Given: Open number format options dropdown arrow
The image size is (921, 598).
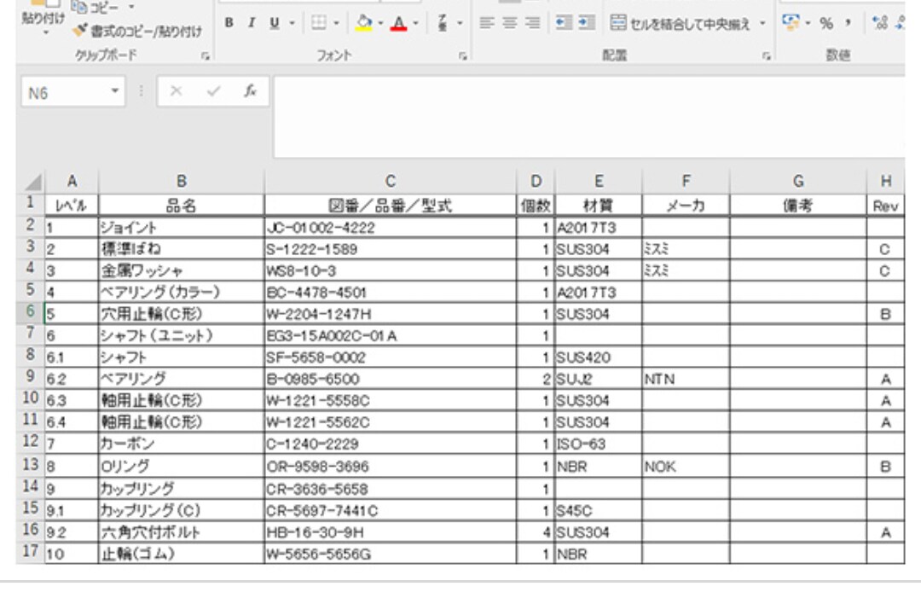Looking at the screenshot, I should point(808,24).
